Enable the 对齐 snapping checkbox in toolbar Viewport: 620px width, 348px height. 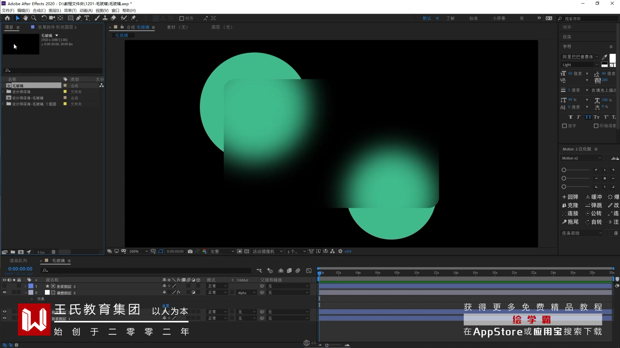181,18
